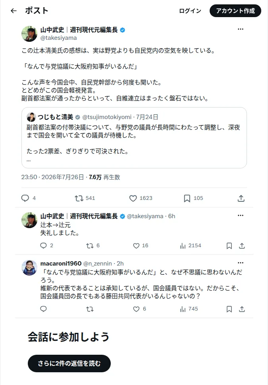
Task: Repost the macaroni1960 reply
Action: tap(90, 309)
